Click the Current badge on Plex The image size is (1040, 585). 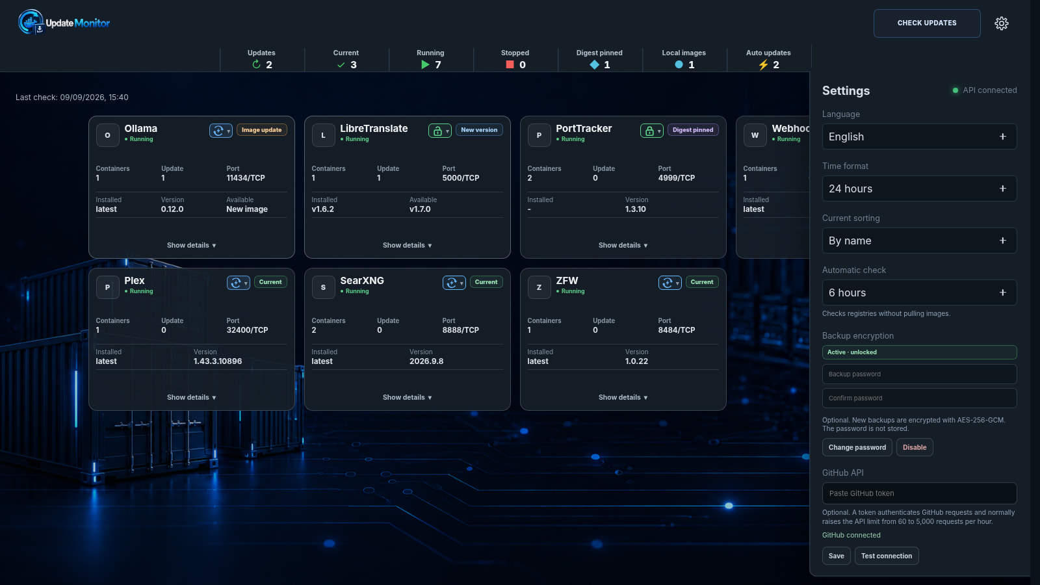pyautogui.click(x=270, y=282)
